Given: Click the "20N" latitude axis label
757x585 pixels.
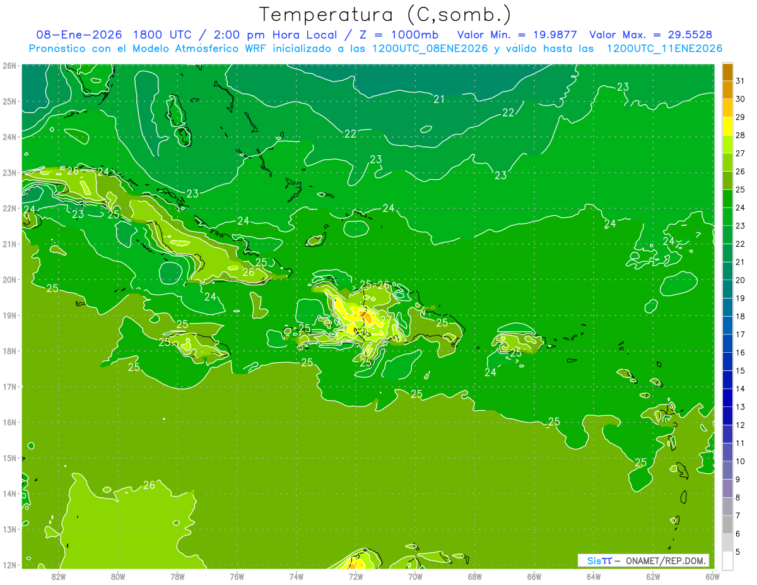Looking at the screenshot, I should coord(9,280).
